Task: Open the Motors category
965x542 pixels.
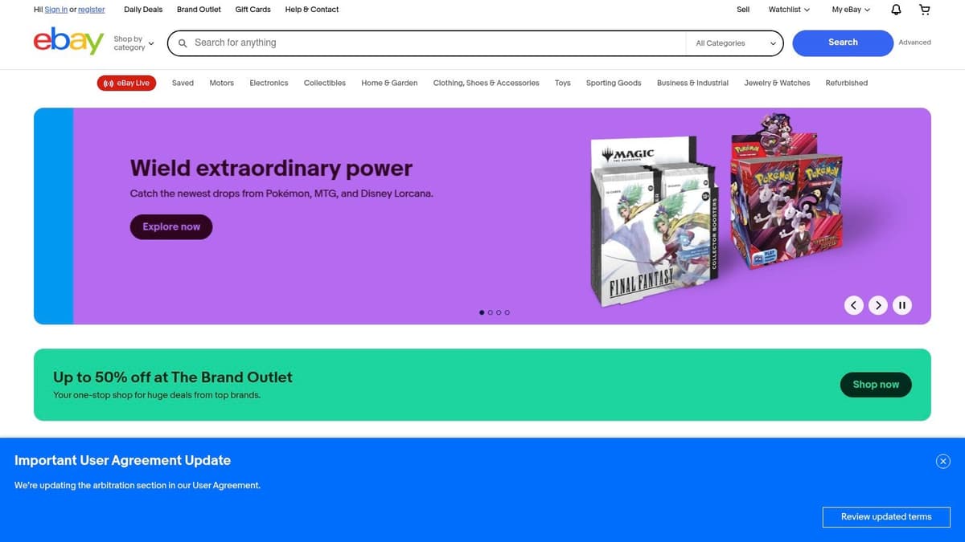Action: tap(221, 83)
